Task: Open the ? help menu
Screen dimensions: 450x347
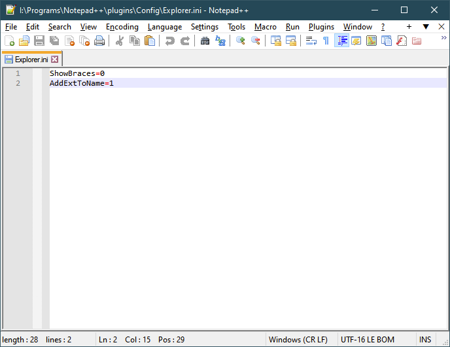Action: pyautogui.click(x=383, y=27)
